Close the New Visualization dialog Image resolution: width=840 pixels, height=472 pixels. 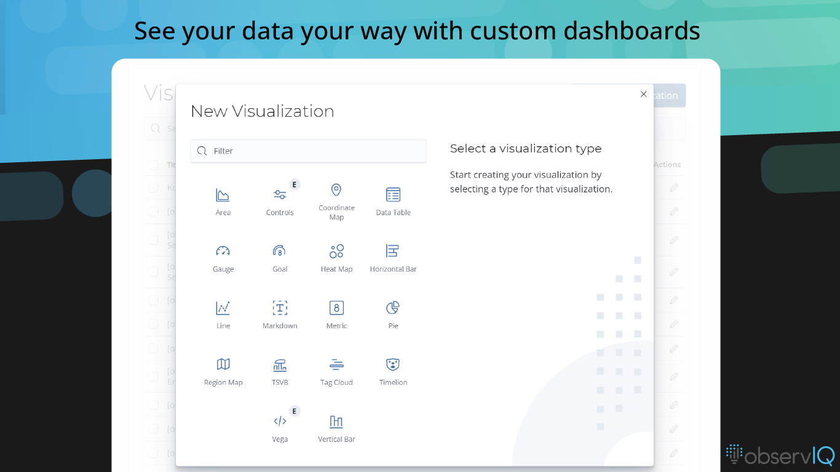[643, 94]
